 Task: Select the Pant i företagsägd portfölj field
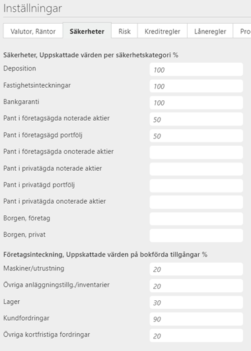point(196,136)
